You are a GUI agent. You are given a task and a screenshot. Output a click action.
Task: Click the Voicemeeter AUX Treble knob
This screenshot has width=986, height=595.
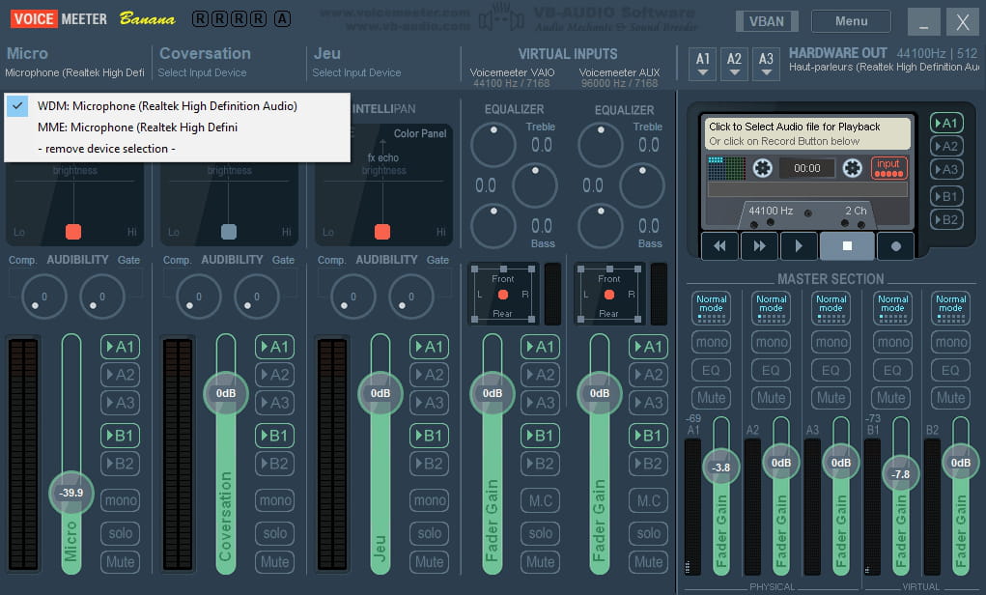[601, 144]
